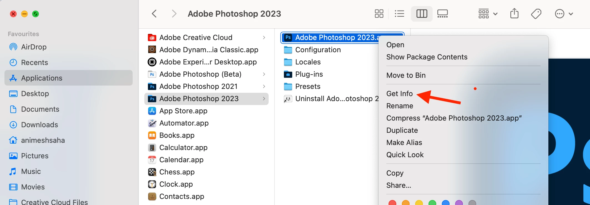This screenshot has width=590, height=205.
Task: Switch to list view
Action: coord(399,14)
